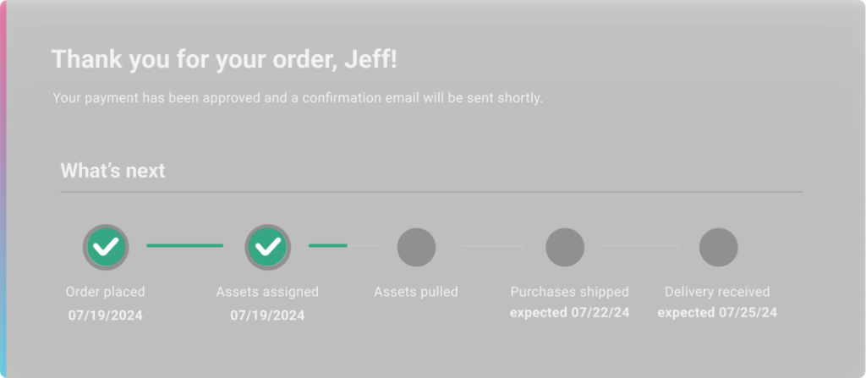Image resolution: width=866 pixels, height=378 pixels.
Task: Click the "expected 07/25/24" delivery date
Action: (717, 313)
